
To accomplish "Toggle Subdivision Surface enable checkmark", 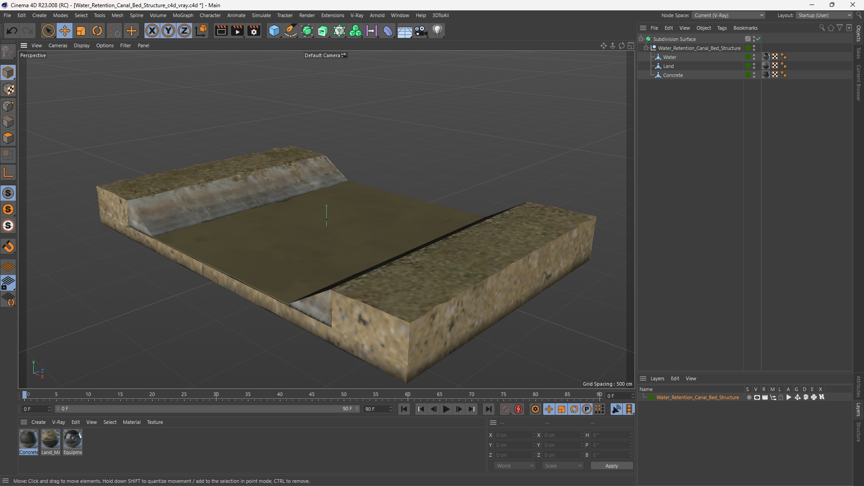I will 759,39.
